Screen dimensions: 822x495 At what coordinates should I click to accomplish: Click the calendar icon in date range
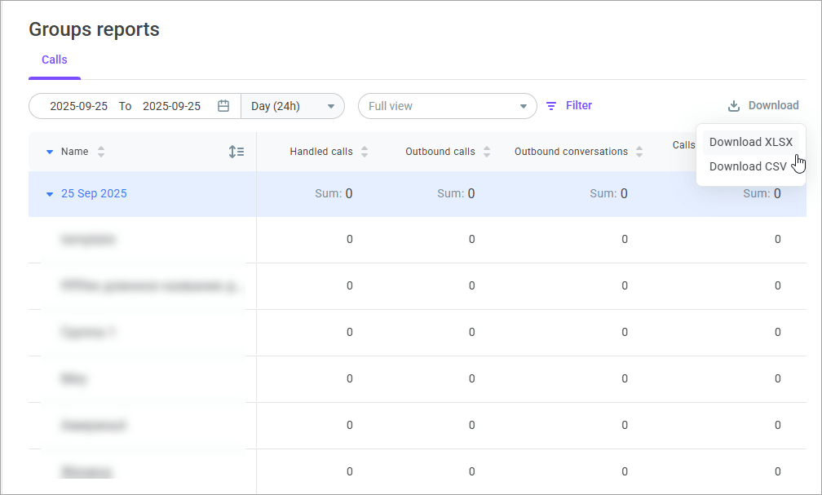pyautogui.click(x=223, y=106)
